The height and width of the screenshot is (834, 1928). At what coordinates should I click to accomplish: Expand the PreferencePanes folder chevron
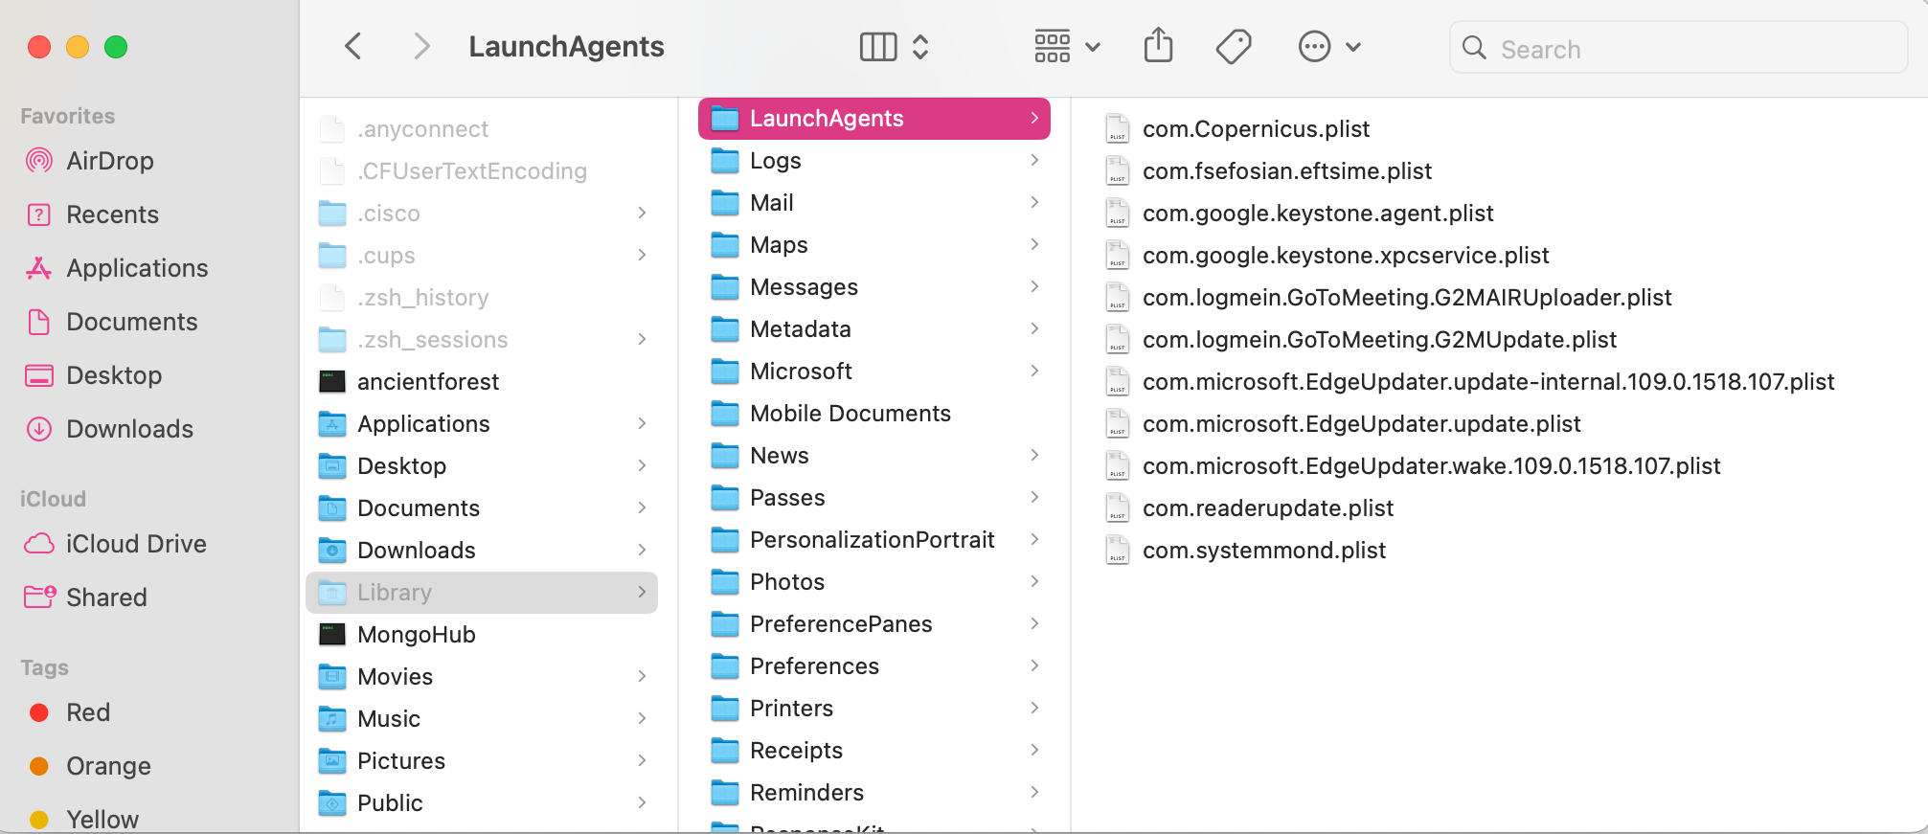pos(1034,623)
